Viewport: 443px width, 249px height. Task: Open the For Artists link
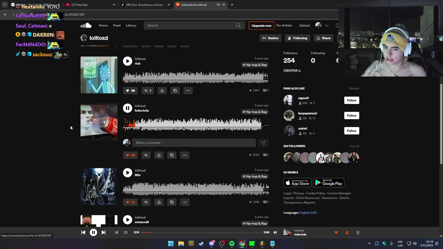(x=284, y=26)
